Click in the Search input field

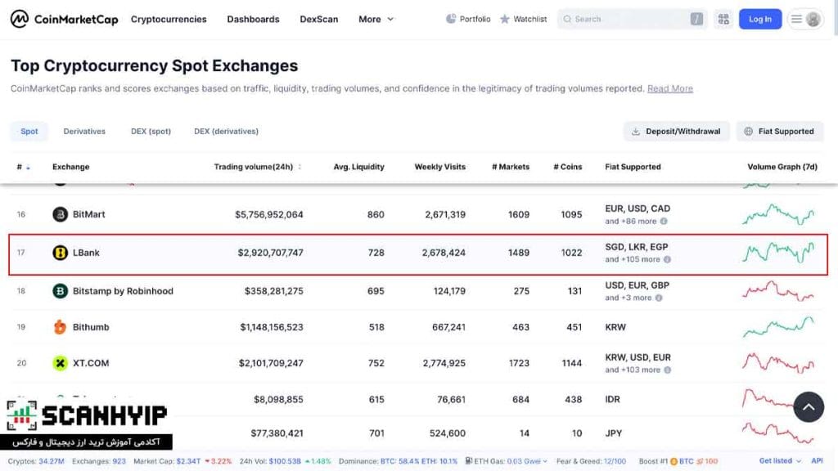[x=631, y=19]
